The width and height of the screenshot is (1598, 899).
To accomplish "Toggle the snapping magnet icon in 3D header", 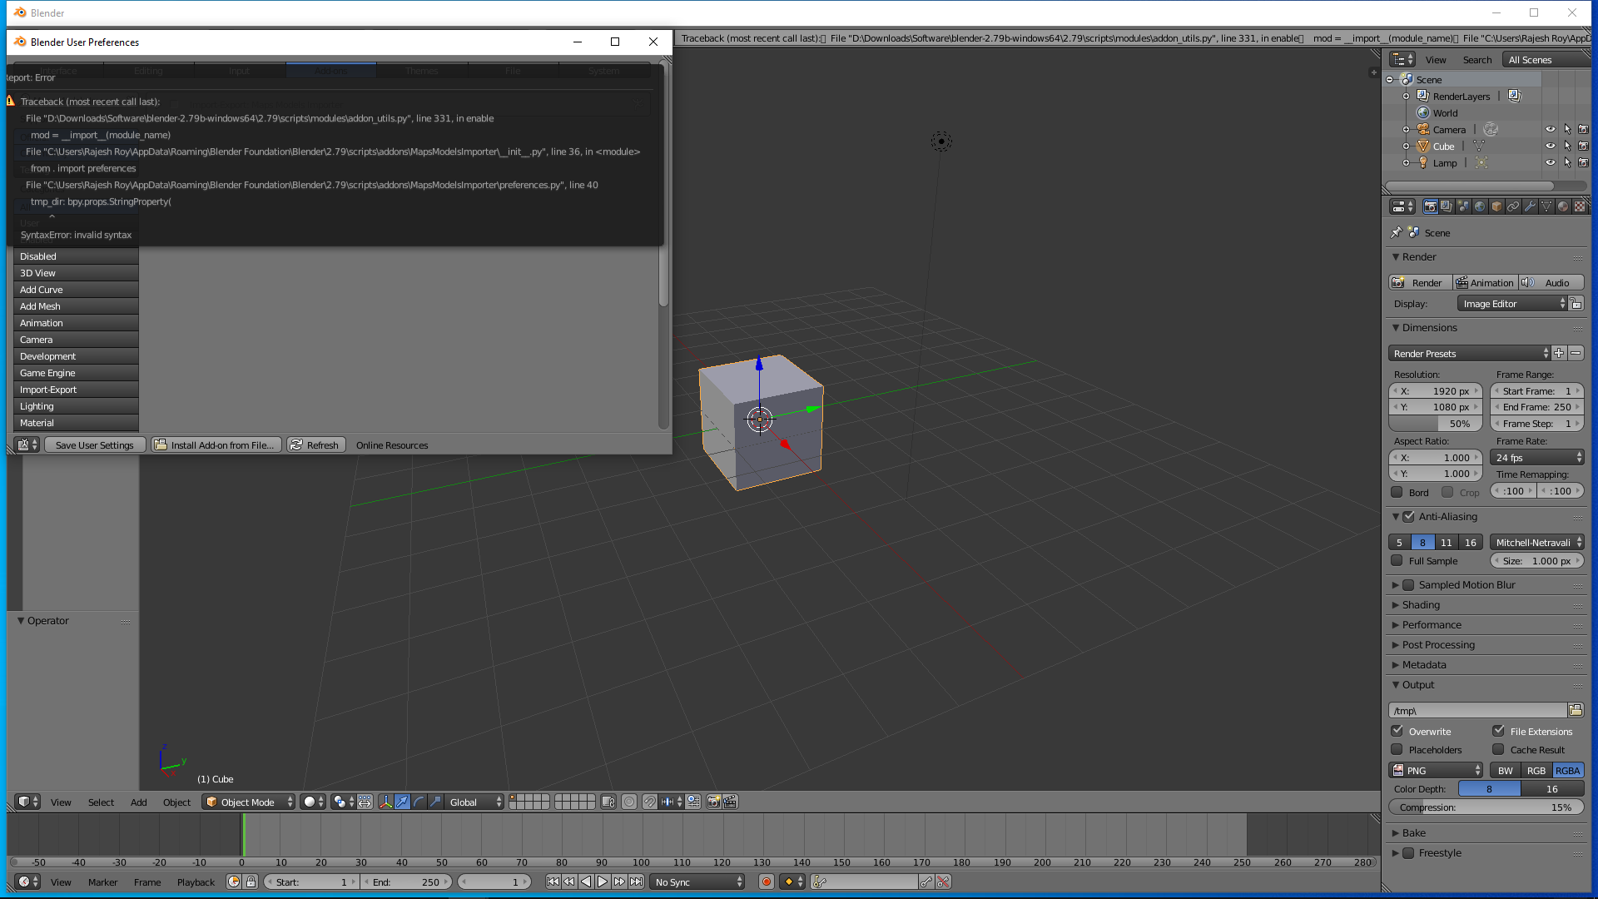I will coord(649,802).
